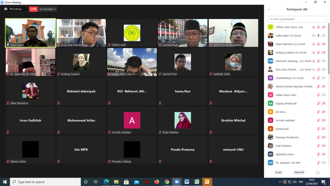Open Word from the taskbar
This screenshot has width=330, height=186.
coord(187,182)
